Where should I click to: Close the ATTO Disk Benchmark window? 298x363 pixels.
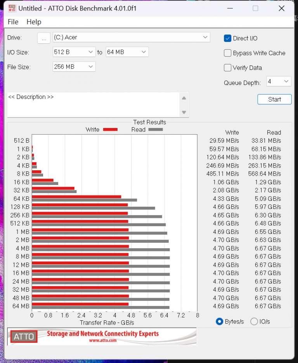[282, 8]
